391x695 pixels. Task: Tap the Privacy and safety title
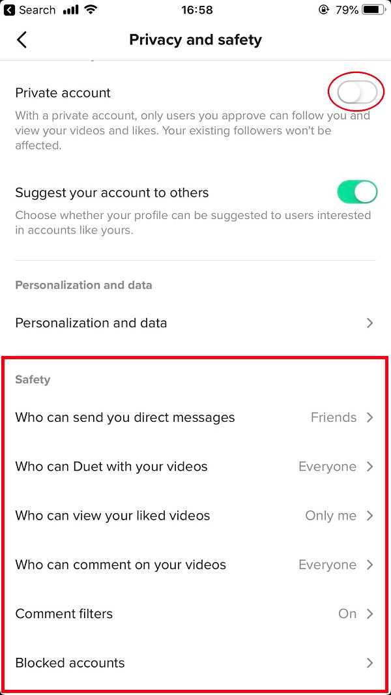click(195, 40)
